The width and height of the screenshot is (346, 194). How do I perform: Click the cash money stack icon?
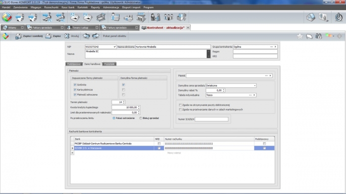[x=128, y=18]
